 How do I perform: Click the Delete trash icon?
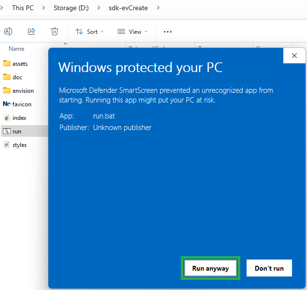pos(55,31)
